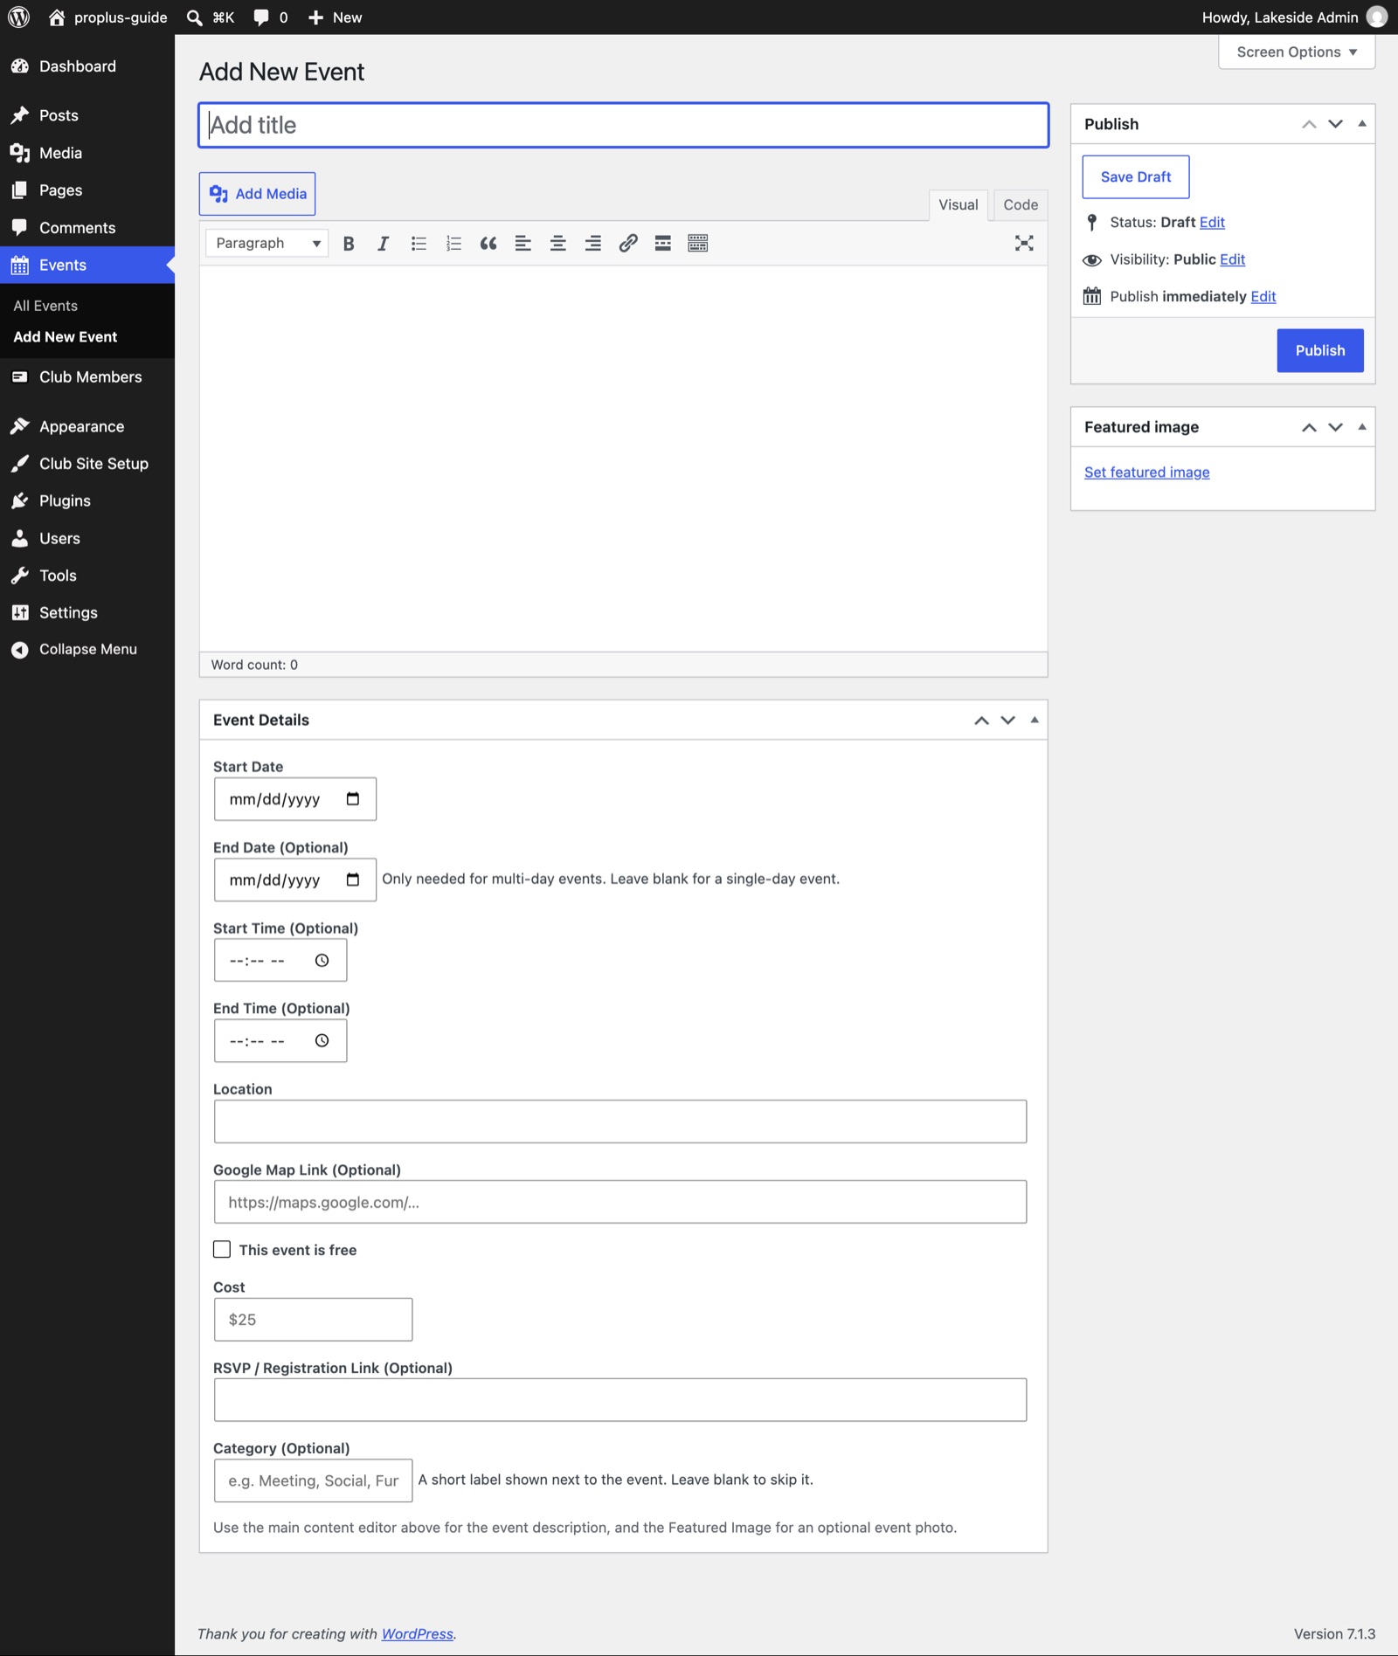Align text right

coord(593,244)
